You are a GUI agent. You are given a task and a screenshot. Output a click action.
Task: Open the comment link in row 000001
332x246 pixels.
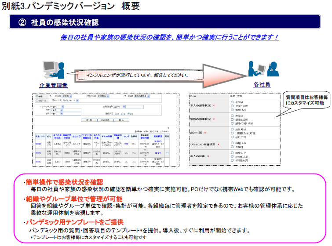pyautogui.click(x=126, y=144)
